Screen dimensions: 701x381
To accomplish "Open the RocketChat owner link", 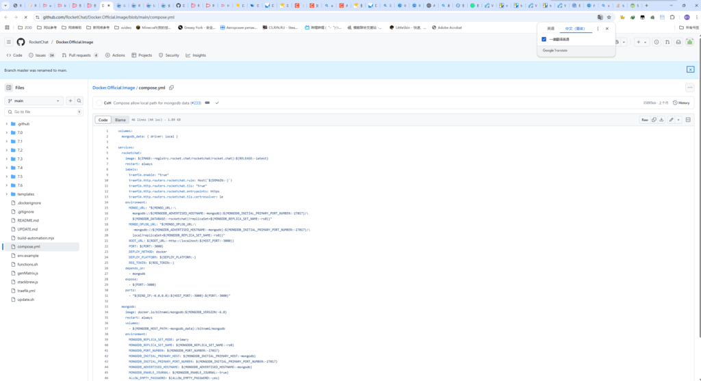I will pos(38,42).
